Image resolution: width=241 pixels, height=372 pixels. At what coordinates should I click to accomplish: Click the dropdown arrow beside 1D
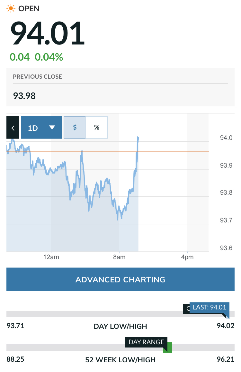(52, 128)
